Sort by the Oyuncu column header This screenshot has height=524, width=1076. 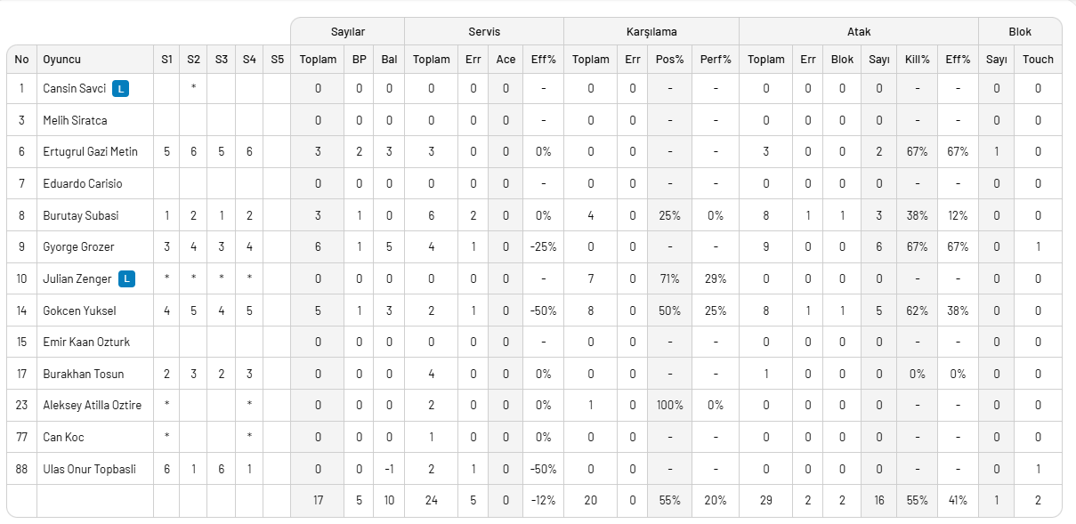[62, 60]
